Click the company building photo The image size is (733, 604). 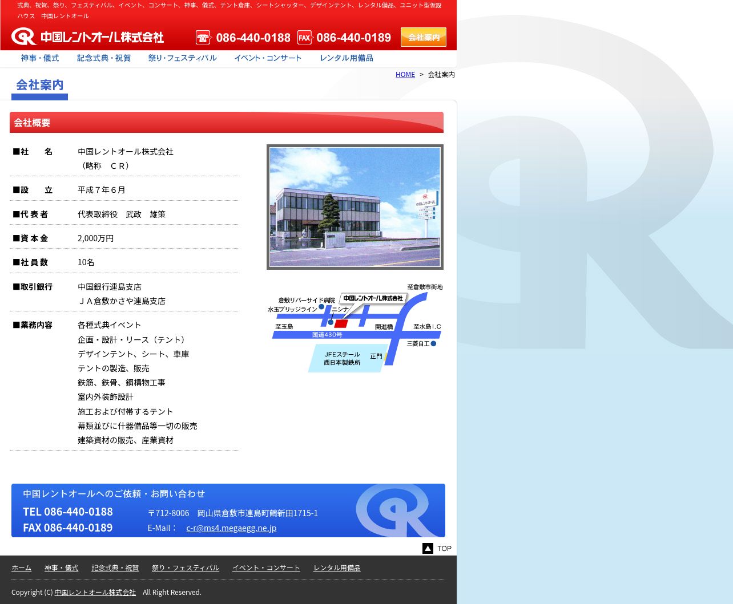[355, 207]
